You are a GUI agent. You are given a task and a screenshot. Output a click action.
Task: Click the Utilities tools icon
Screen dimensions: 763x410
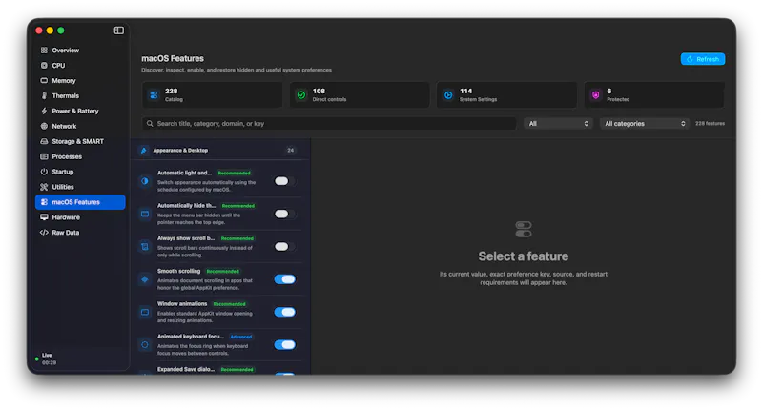coord(44,187)
